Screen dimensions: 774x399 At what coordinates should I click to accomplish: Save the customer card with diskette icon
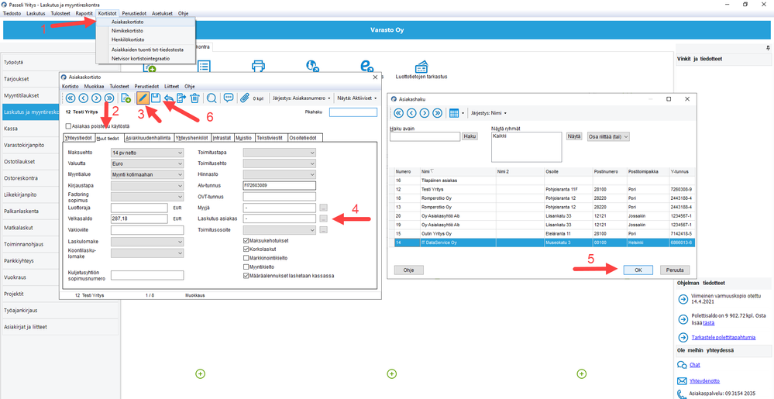point(156,98)
